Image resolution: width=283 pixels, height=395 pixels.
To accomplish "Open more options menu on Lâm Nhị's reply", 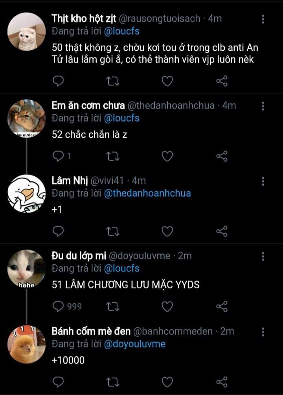I will (263, 181).
